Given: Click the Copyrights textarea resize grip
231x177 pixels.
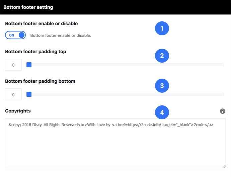Looking at the screenshot, I should tap(224, 166).
